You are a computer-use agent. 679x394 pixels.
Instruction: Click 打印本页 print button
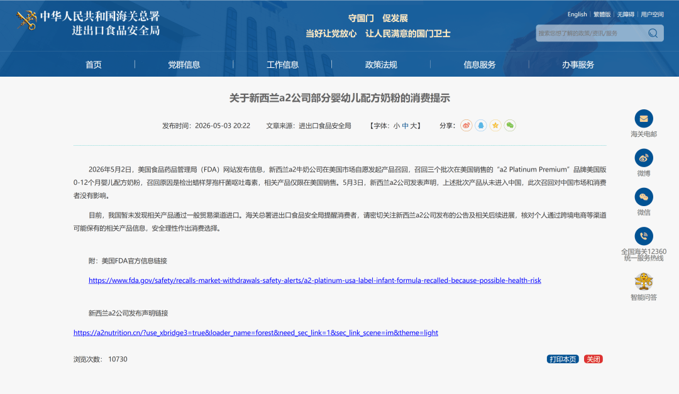coord(563,359)
